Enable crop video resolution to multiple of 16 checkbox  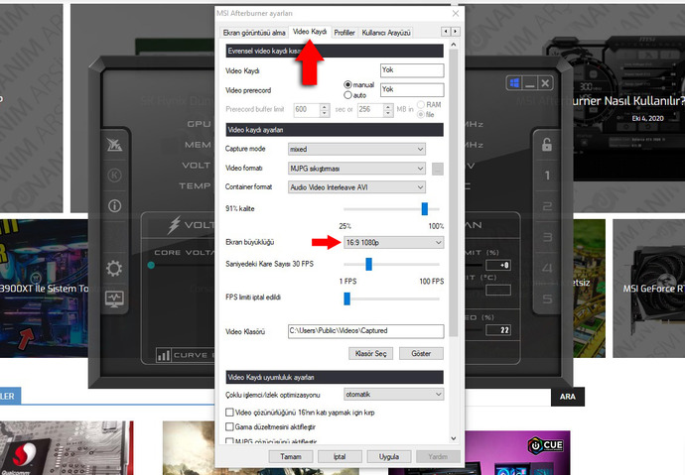click(x=229, y=413)
